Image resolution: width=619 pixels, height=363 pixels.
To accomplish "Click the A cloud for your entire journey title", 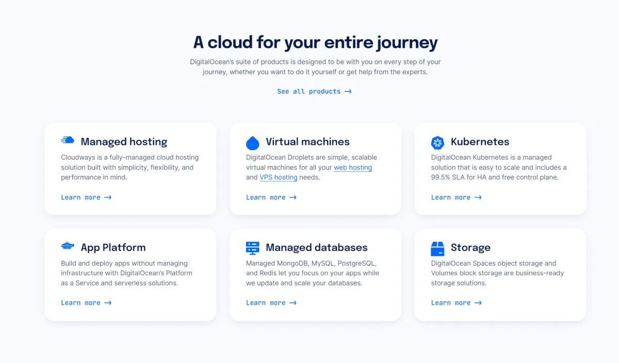I will pyautogui.click(x=315, y=42).
